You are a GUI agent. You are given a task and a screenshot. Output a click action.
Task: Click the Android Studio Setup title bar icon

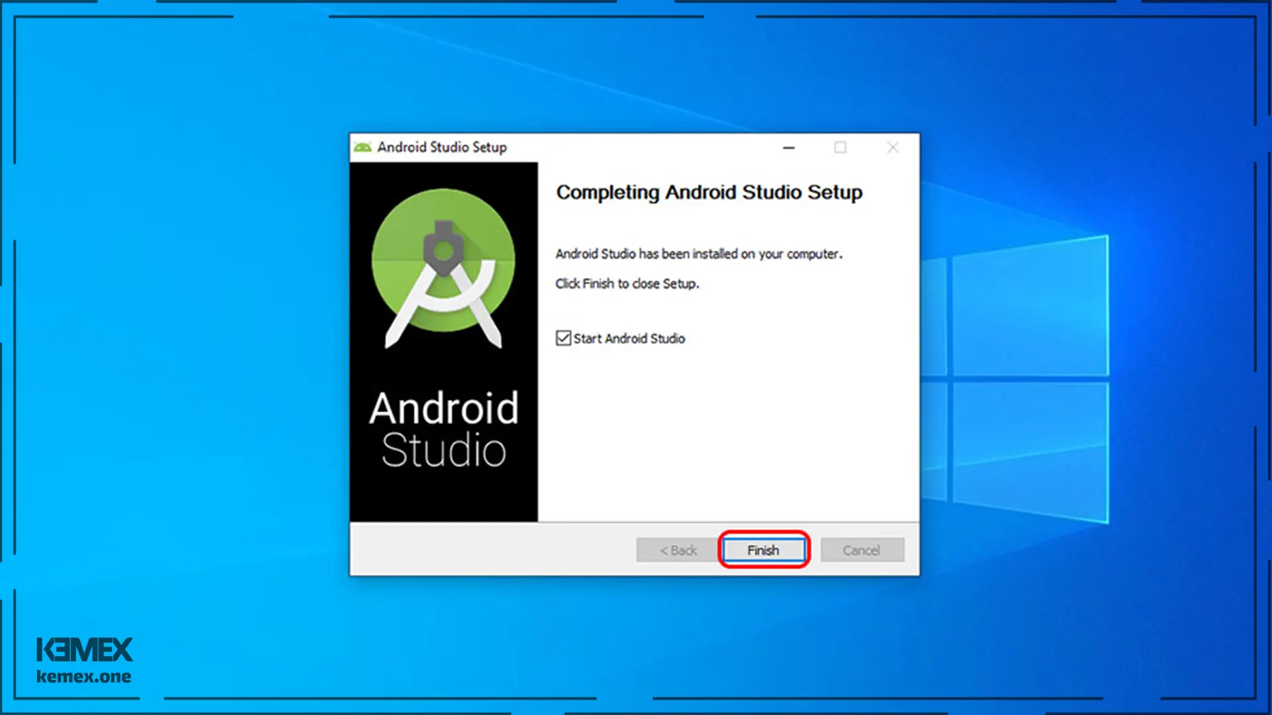click(x=362, y=147)
